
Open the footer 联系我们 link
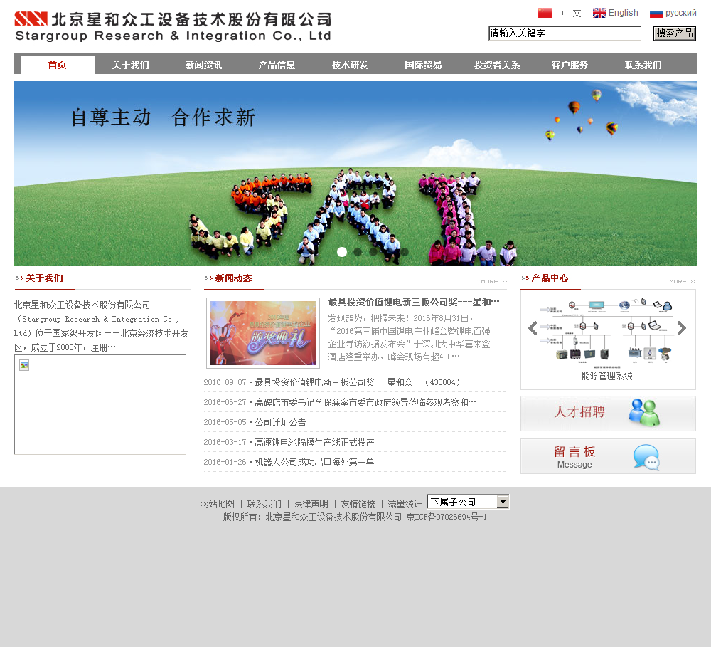[264, 504]
